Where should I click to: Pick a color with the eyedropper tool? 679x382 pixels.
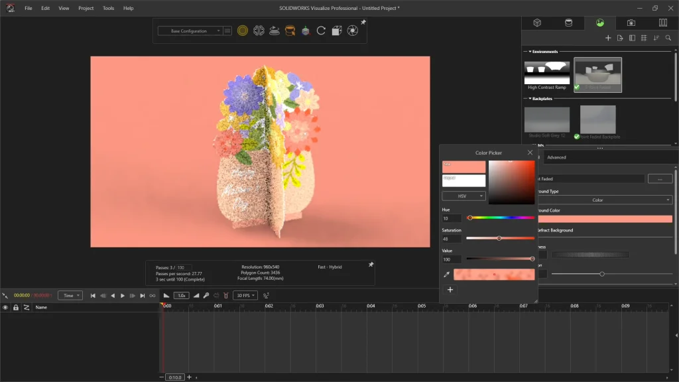coord(446,275)
